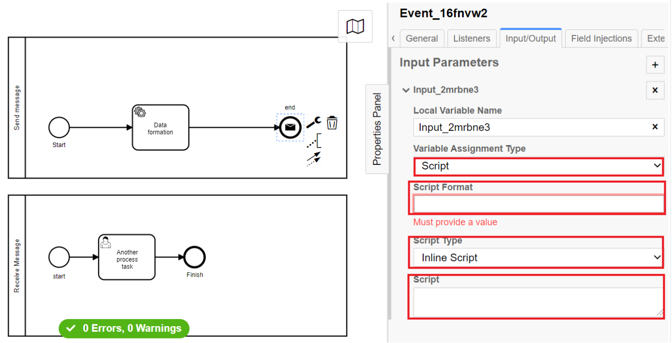
Task: Collapse the Input_2mrbne3 entry chevron
Action: click(406, 90)
